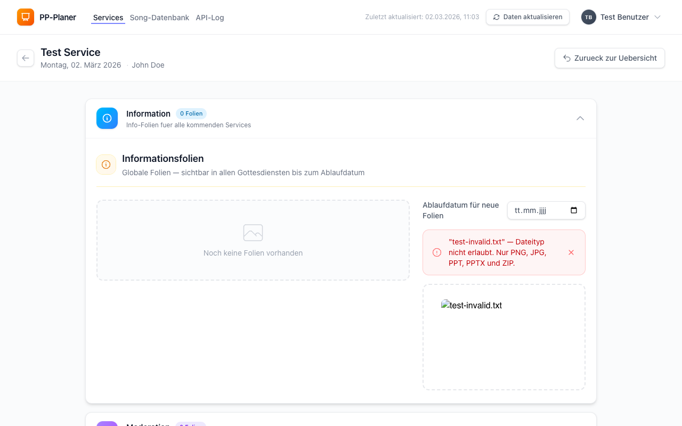The height and width of the screenshot is (426, 682).
Task: Click the orange Informationsfolien info icon
Action: 106,165
